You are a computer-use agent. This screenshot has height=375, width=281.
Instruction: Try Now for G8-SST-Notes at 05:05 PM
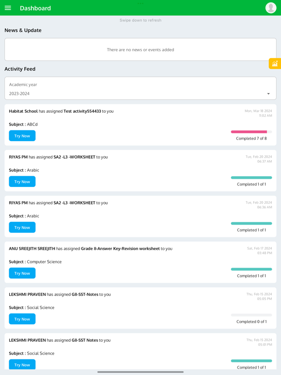tap(22, 319)
